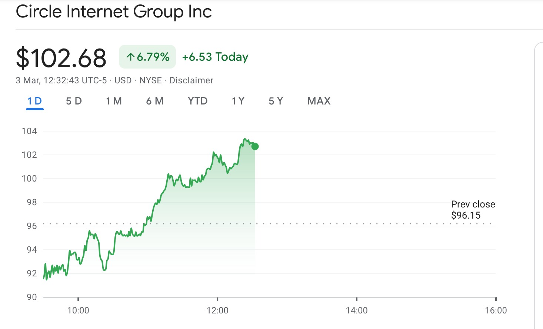
Task: Choose the MAX time range
Action: 319,101
